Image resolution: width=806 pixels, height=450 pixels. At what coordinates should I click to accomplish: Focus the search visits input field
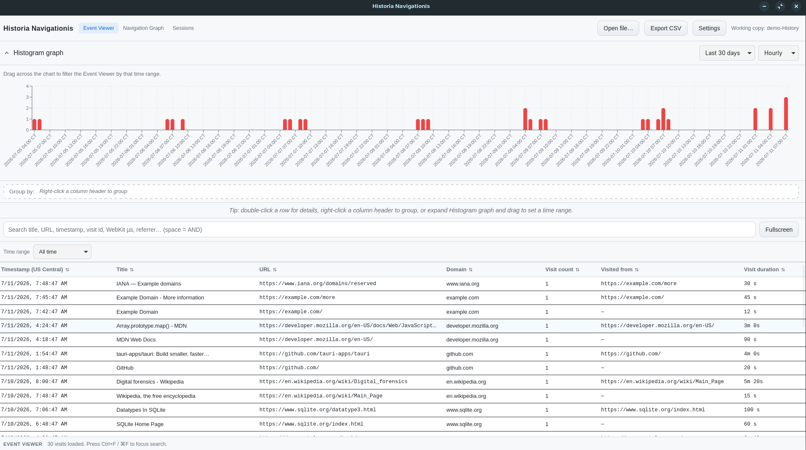click(379, 230)
